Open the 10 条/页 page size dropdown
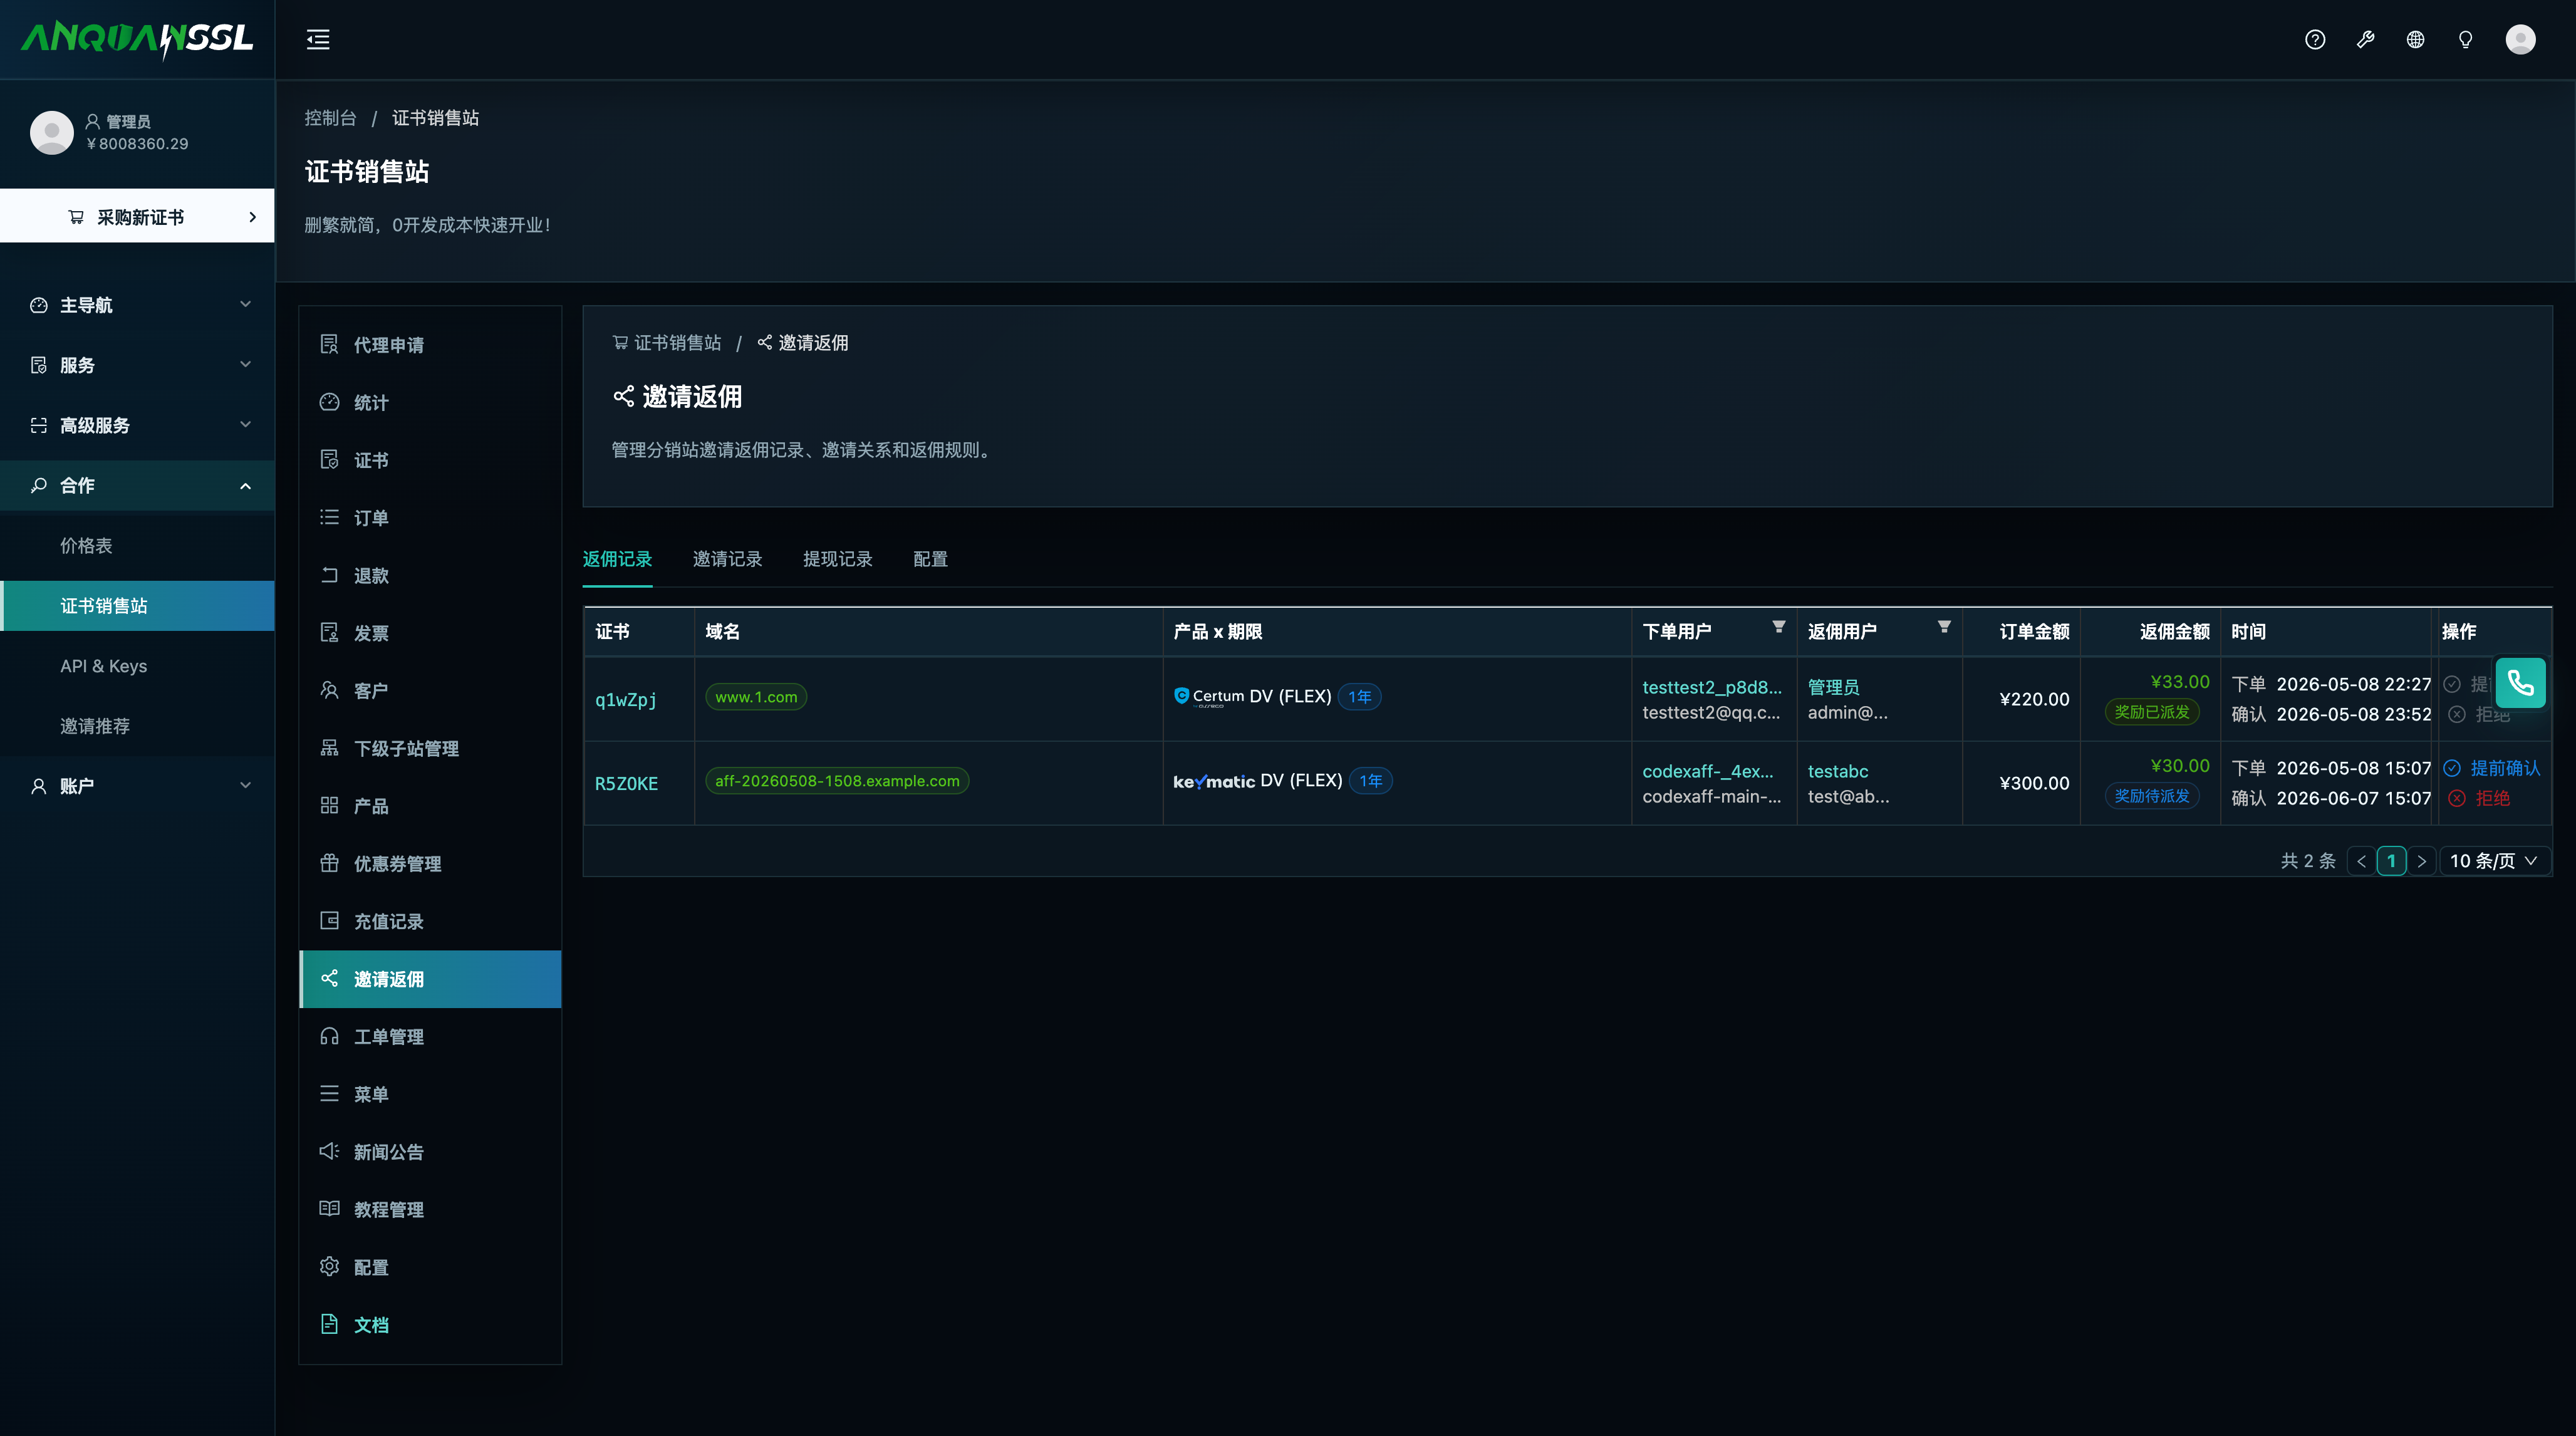 click(x=2494, y=861)
